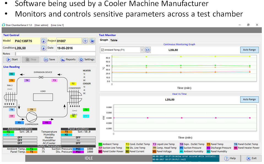Viewport: 264px width, 164px height.
Task: Start the test with Start button
Action: 12,59
